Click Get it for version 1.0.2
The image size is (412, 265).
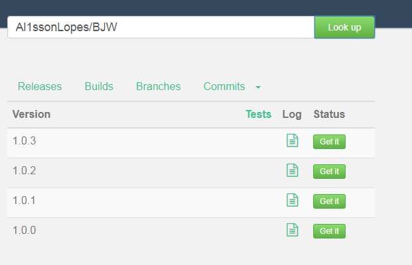[329, 172]
